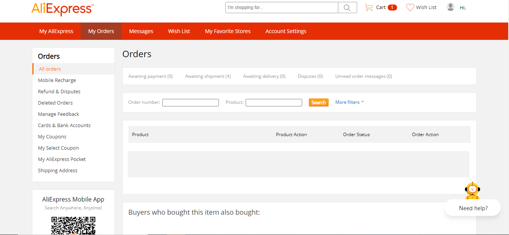Click the heart Wish List icon

coord(410,7)
